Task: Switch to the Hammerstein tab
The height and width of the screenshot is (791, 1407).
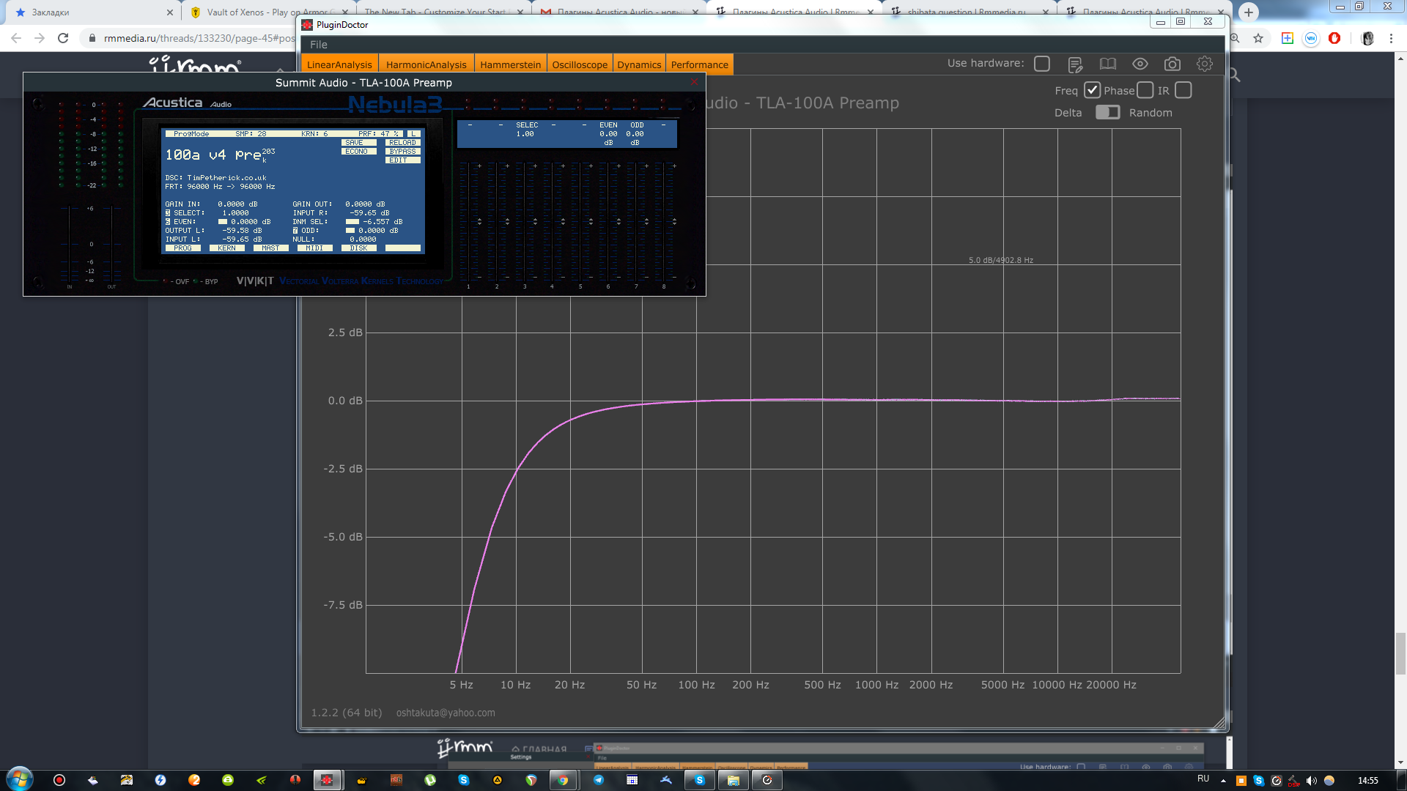Action: (510, 64)
